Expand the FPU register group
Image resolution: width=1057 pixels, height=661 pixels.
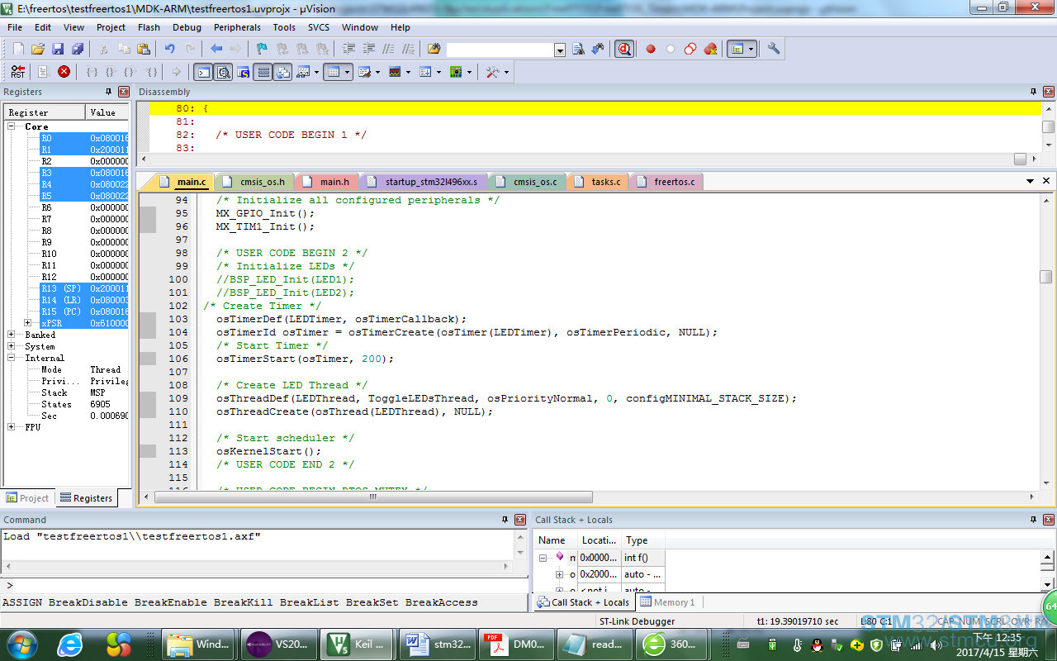tap(12, 427)
